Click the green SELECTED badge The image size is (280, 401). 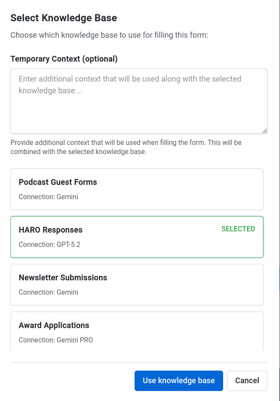click(x=238, y=229)
